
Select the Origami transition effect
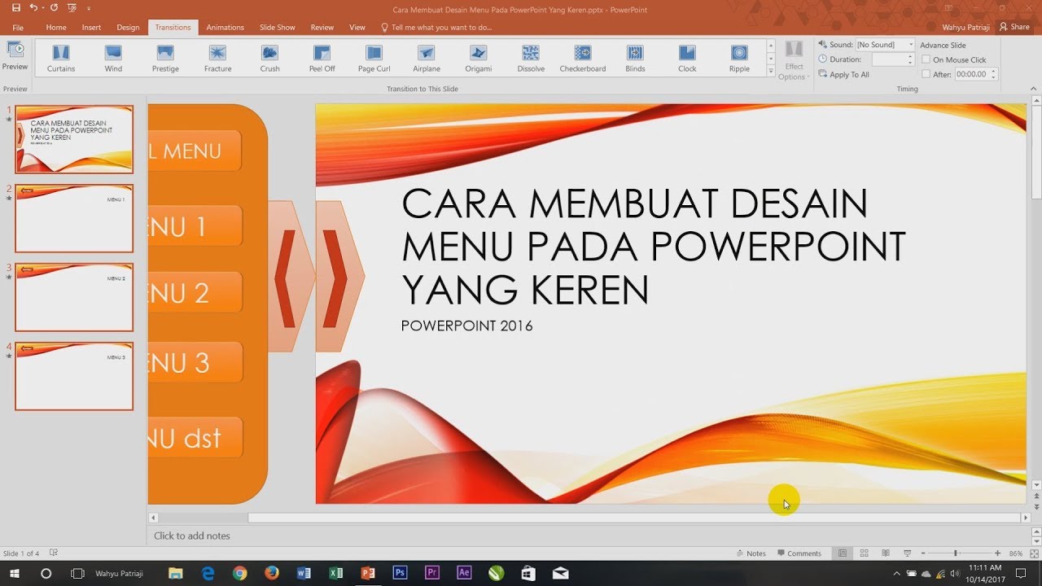tap(477, 57)
